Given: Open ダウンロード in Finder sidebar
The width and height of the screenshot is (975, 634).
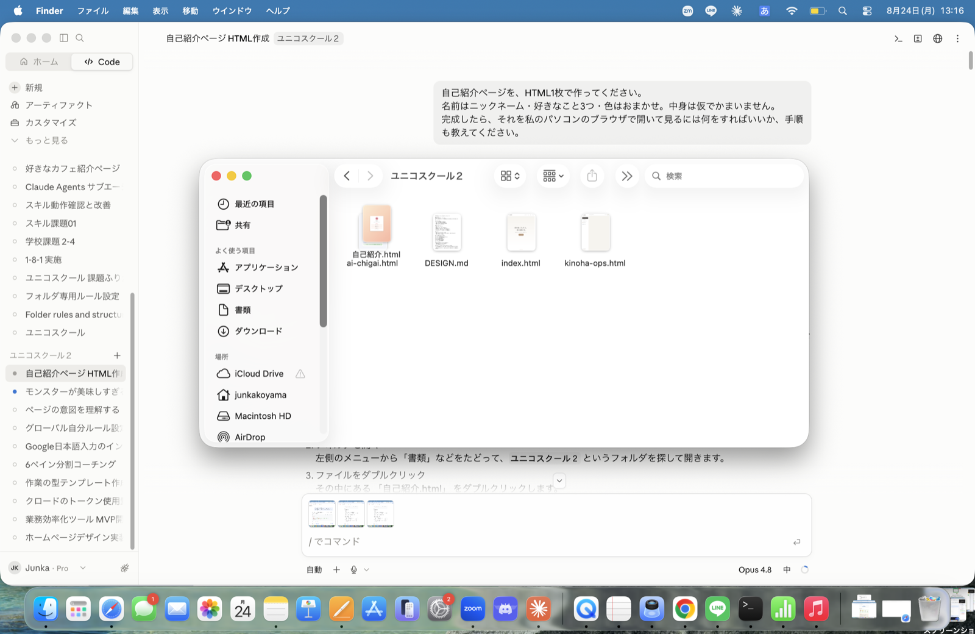Looking at the screenshot, I should [258, 331].
